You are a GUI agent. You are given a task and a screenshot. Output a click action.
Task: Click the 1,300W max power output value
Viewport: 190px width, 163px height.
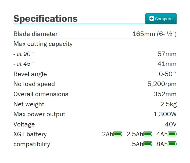(x=165, y=114)
